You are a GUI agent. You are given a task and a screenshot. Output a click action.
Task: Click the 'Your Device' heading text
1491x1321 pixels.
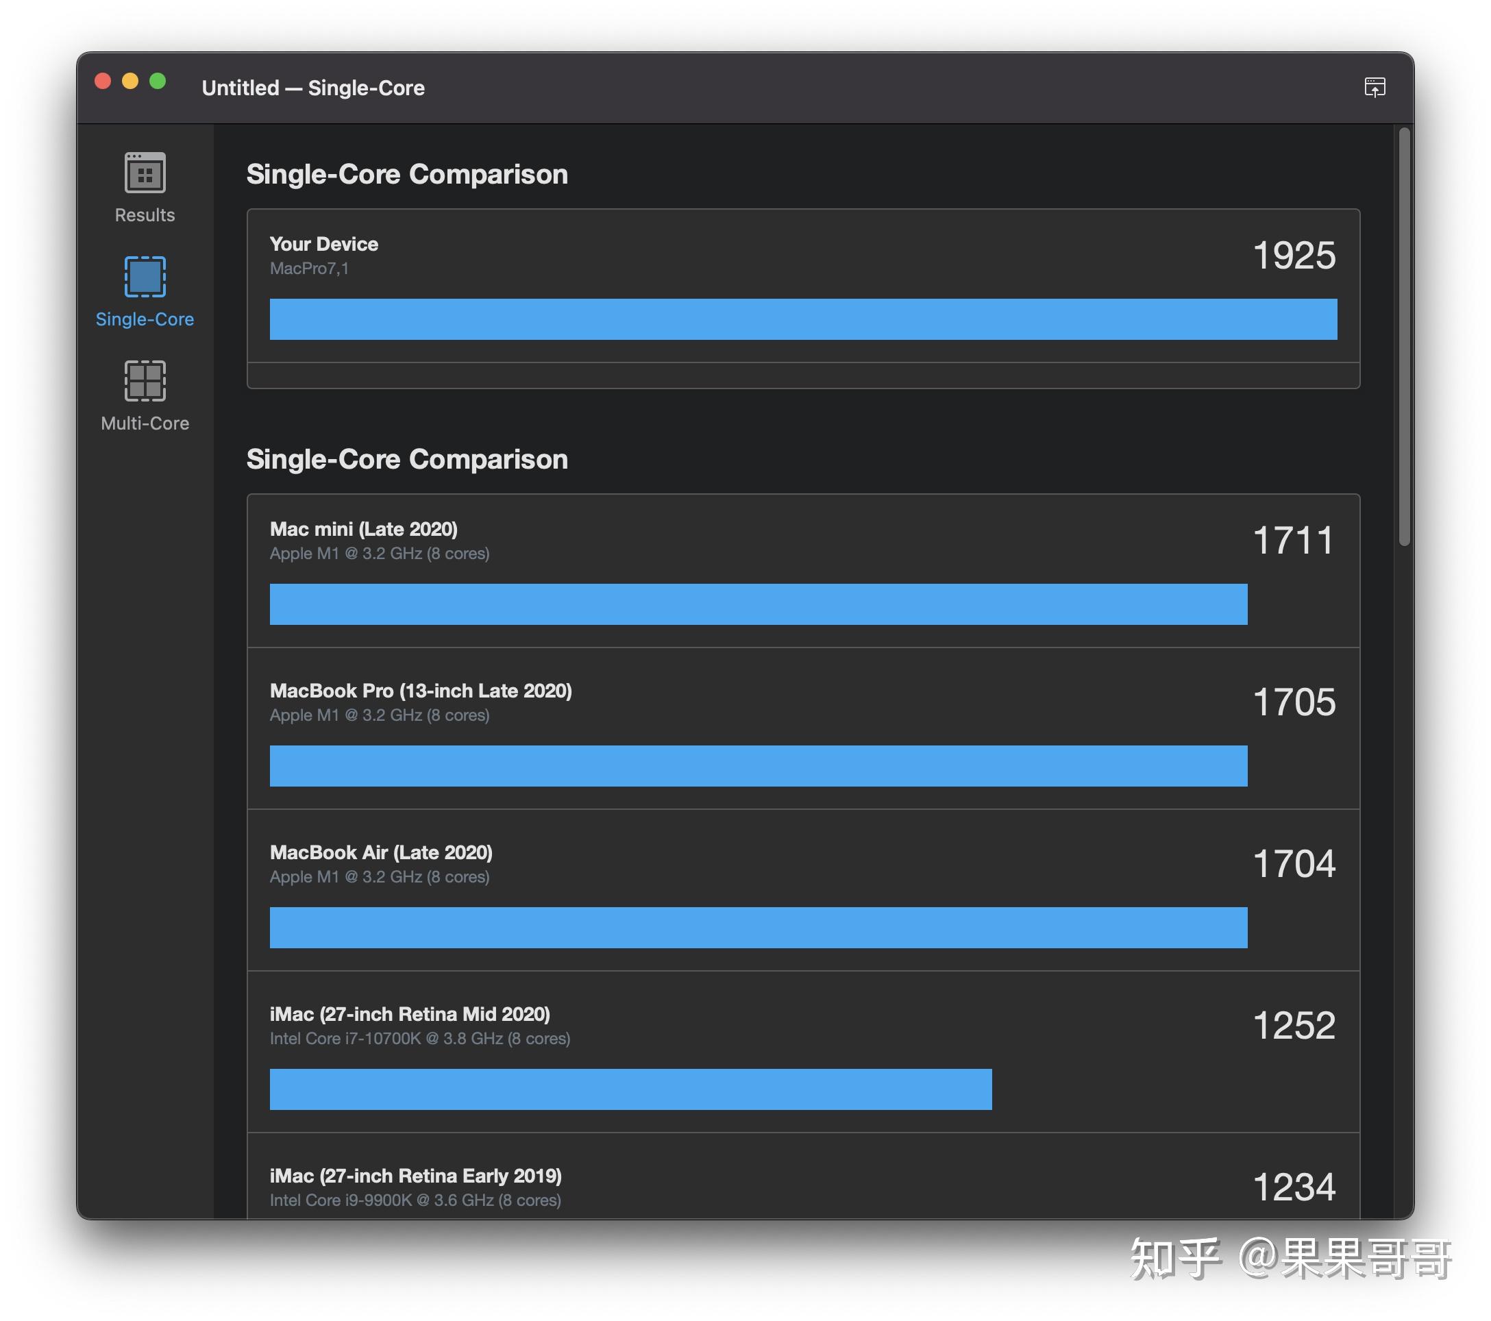pyautogui.click(x=324, y=244)
